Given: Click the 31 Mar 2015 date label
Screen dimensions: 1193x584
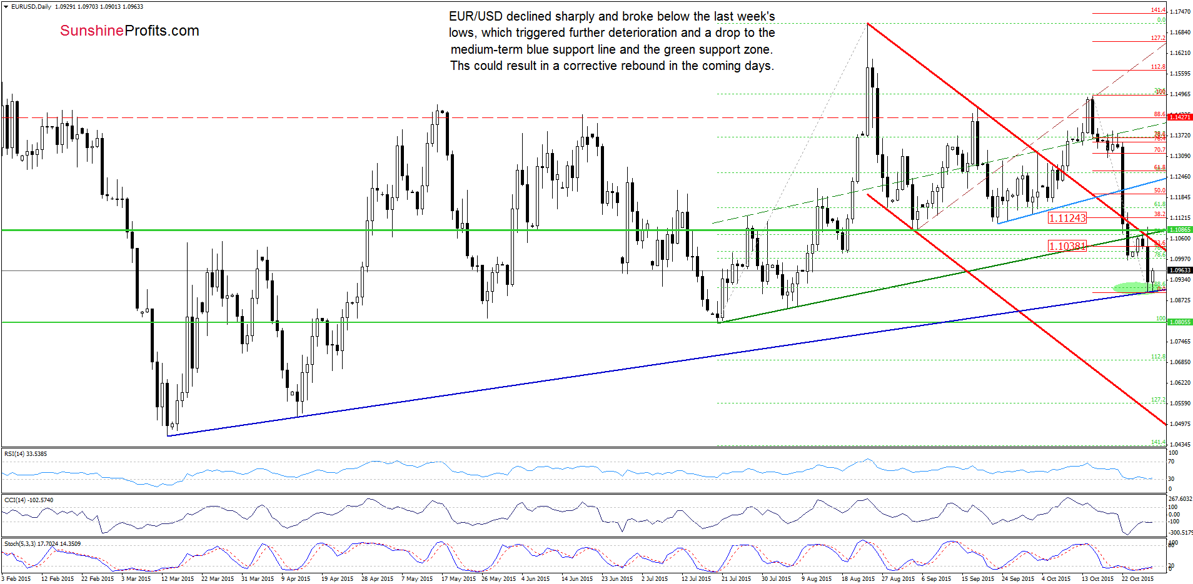Looking at the screenshot, I should tap(258, 579).
